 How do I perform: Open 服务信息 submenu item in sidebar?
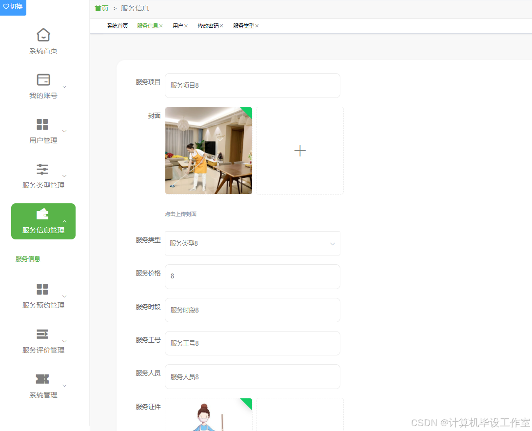point(28,259)
